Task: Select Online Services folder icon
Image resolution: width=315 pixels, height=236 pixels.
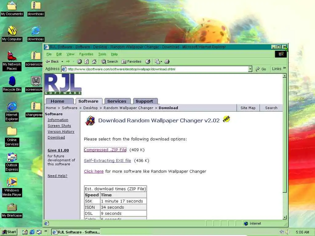Action: click(x=12, y=136)
